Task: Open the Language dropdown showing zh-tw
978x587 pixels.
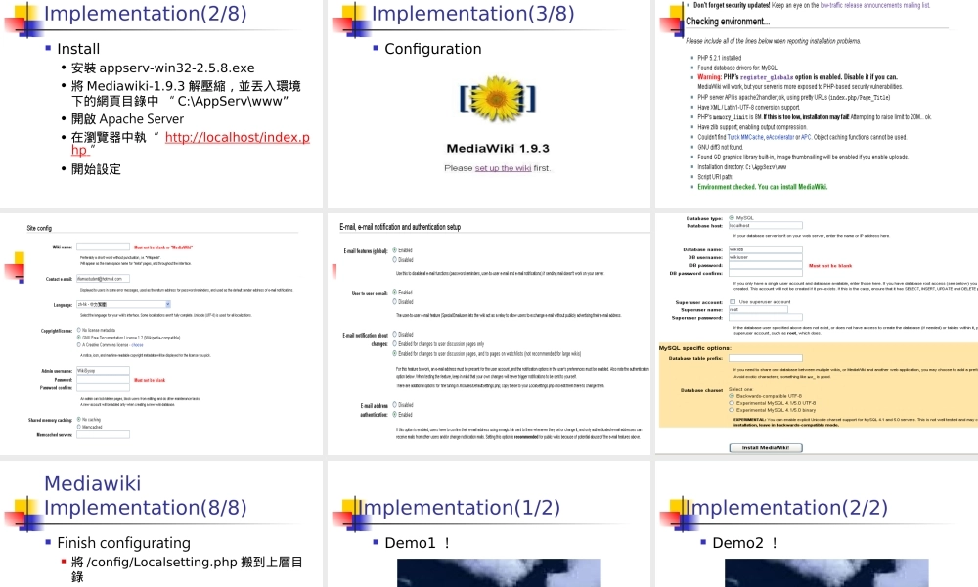Action: click(124, 304)
